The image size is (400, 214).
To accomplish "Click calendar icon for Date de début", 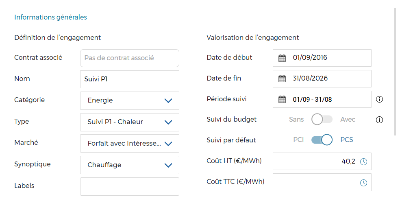I will pos(282,58).
